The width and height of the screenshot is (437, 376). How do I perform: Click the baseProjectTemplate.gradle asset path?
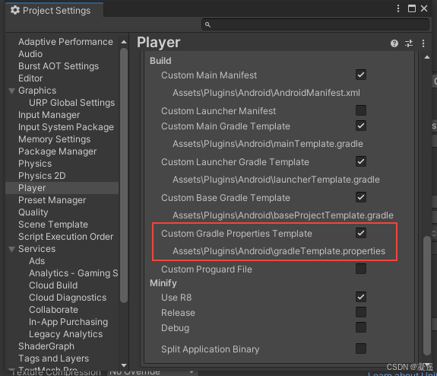coord(283,215)
